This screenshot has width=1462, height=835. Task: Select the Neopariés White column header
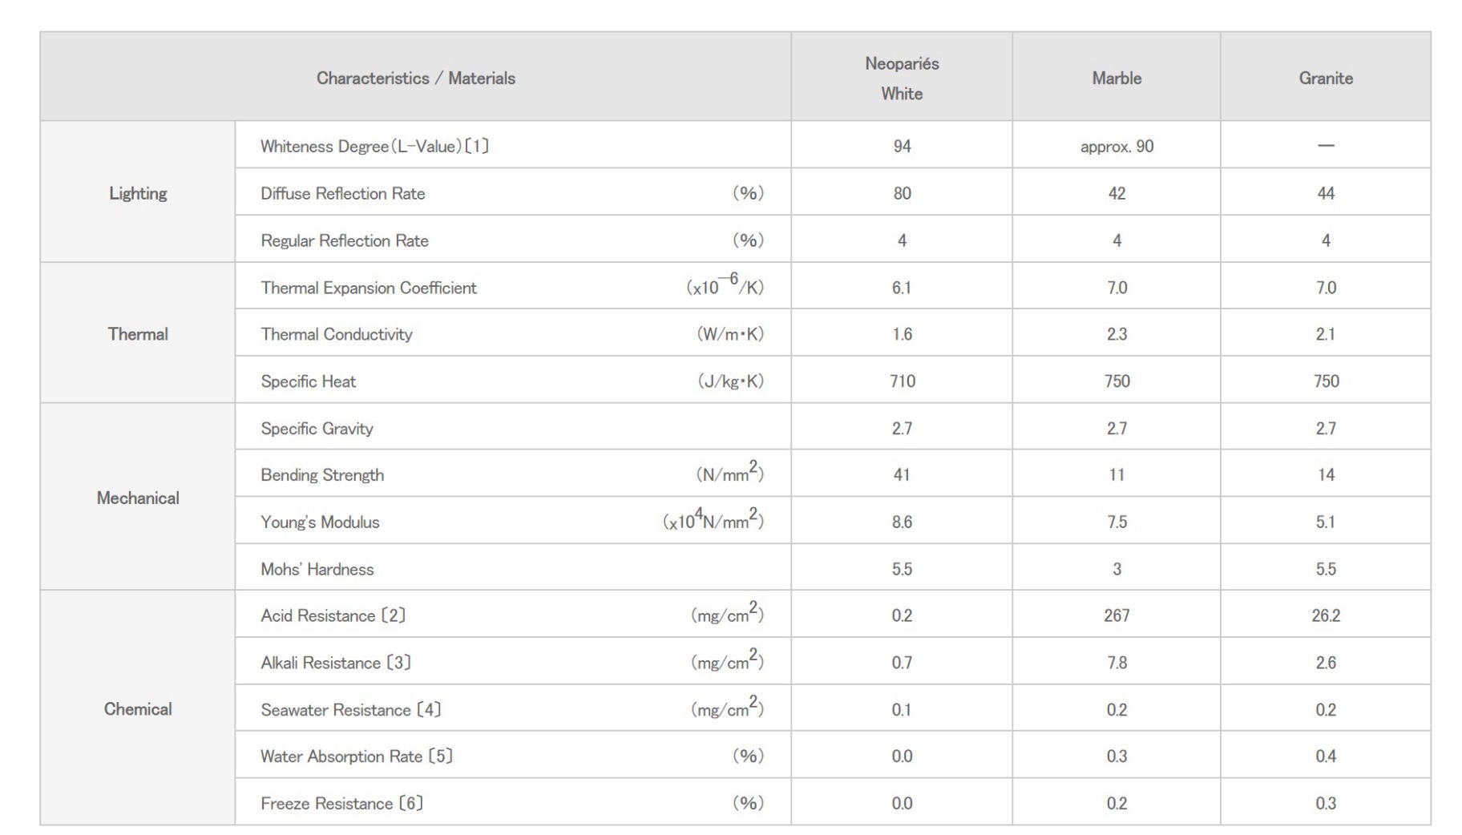[902, 78]
